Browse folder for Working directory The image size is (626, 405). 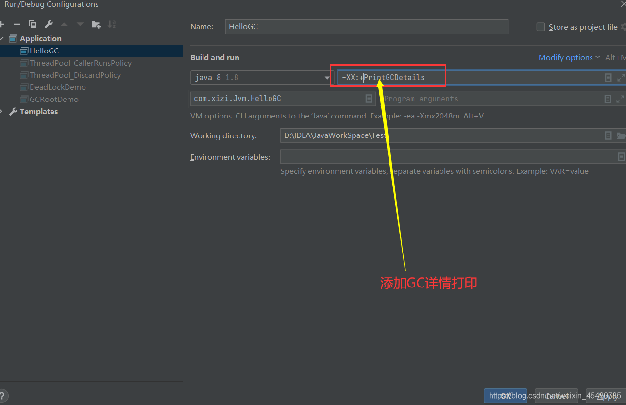coord(621,135)
